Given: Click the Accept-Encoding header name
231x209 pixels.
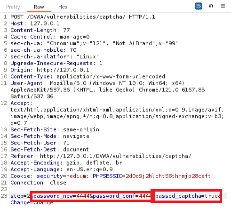Looking at the screenshot, I should coord(35,163).
